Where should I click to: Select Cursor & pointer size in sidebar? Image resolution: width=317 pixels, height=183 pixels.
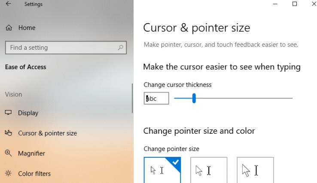click(48, 133)
